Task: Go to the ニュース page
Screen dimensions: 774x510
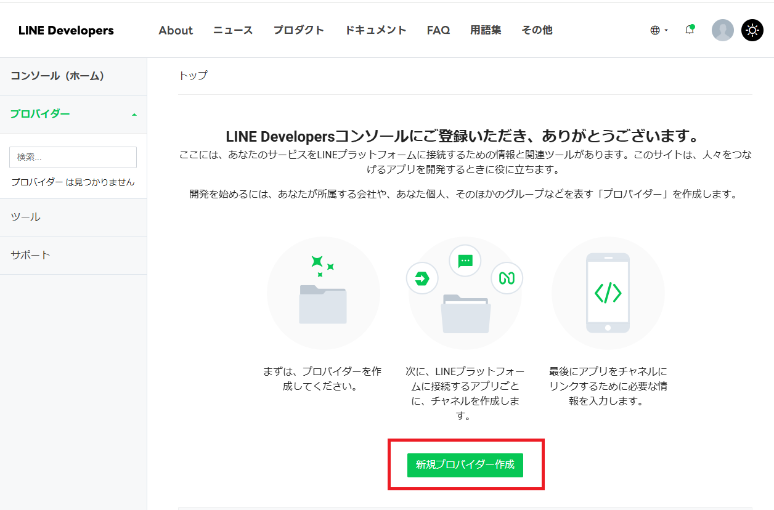Action: [x=233, y=30]
